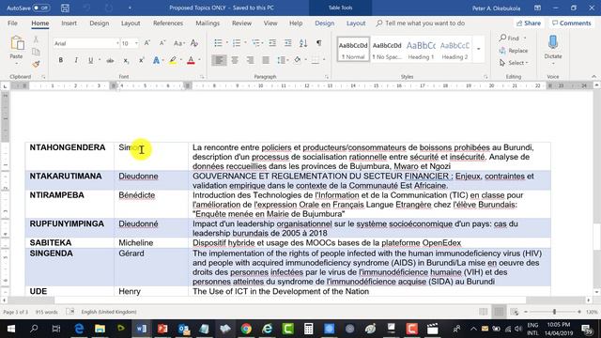This screenshot has height=338, width=601.
Task: Copy the selection to clipboard
Action: (x=36, y=52)
